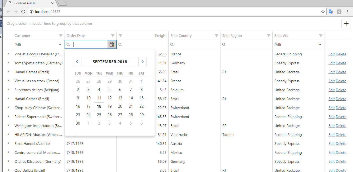
Task: Click the reload page icon in the browser
Action: tap(23, 12)
